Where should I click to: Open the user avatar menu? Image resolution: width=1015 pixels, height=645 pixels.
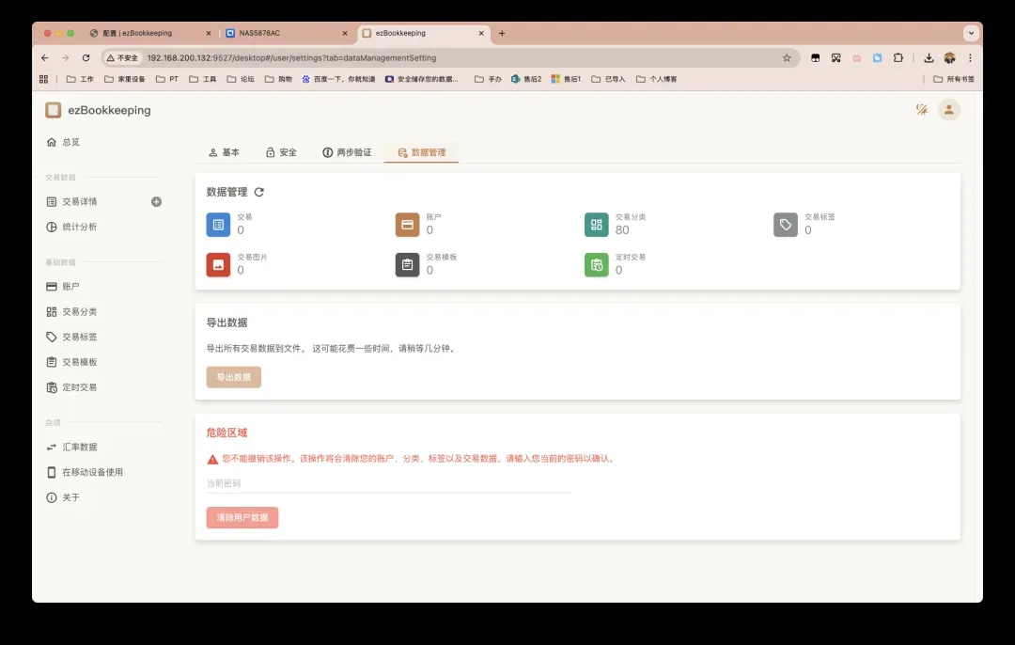(x=949, y=110)
